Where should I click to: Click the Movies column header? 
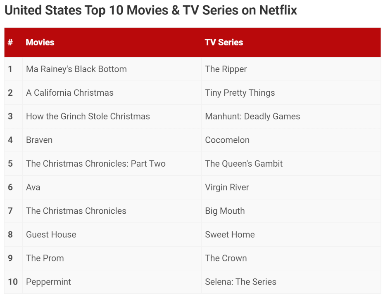point(40,42)
